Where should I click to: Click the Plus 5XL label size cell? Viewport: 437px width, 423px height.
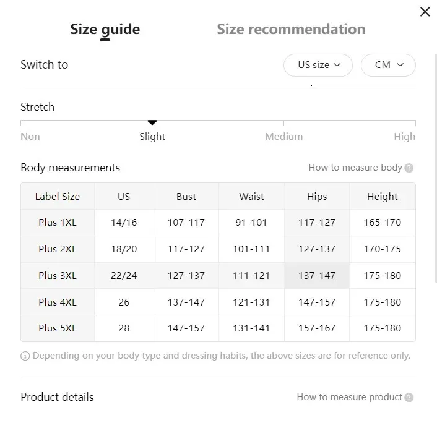58,328
